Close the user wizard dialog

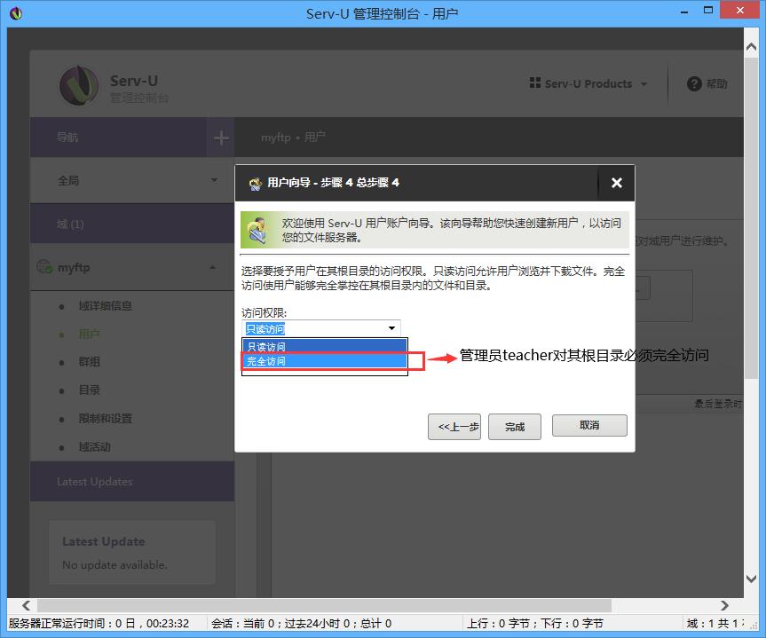[x=617, y=183]
